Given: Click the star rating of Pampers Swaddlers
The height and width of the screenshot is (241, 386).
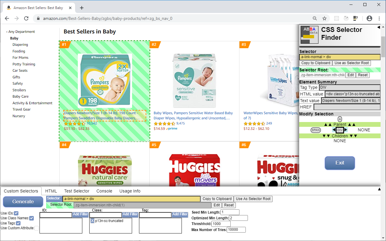Looking at the screenshot, I should click(74, 124).
